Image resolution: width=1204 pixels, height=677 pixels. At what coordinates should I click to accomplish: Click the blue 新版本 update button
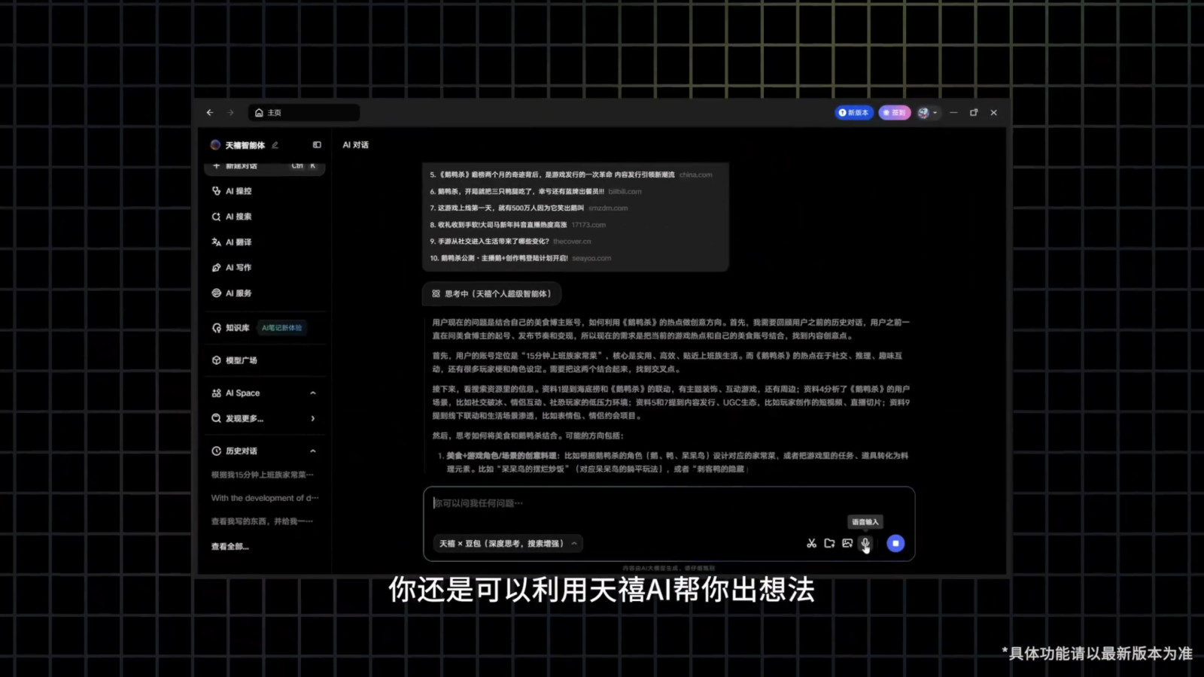pyautogui.click(x=854, y=113)
